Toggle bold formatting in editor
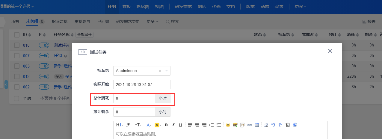Viewport: 382px width, 139px height. (x=166, y=125)
